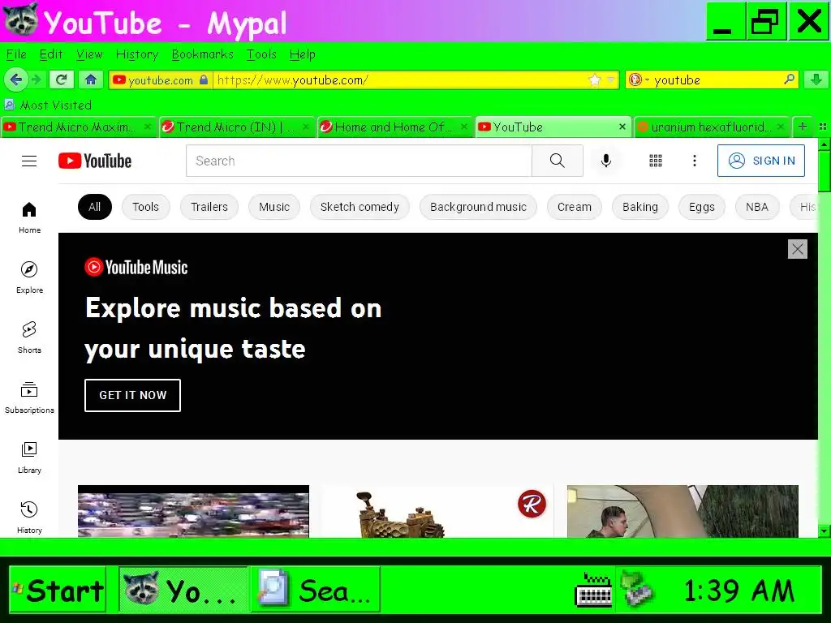Open the Search taskbar window button
831x623 pixels.
pos(316,590)
